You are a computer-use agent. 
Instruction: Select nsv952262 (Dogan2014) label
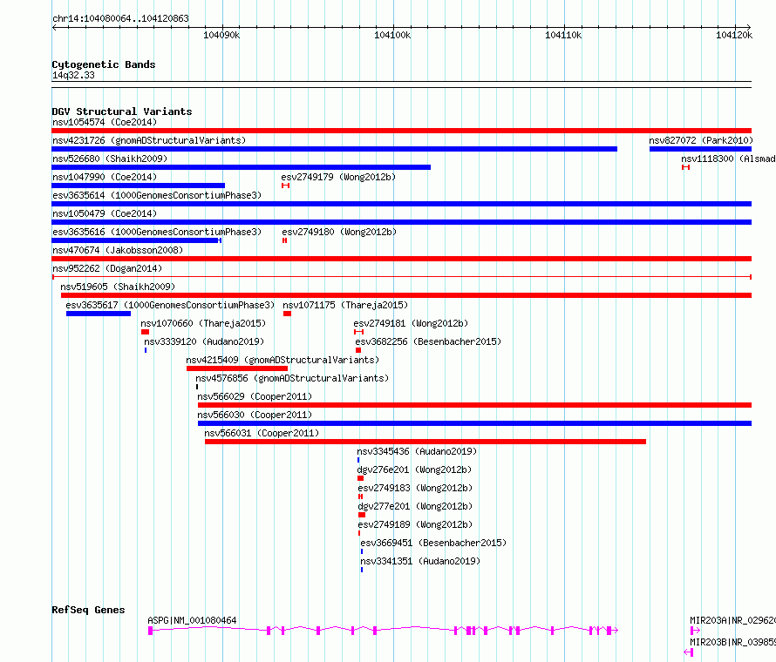point(107,268)
